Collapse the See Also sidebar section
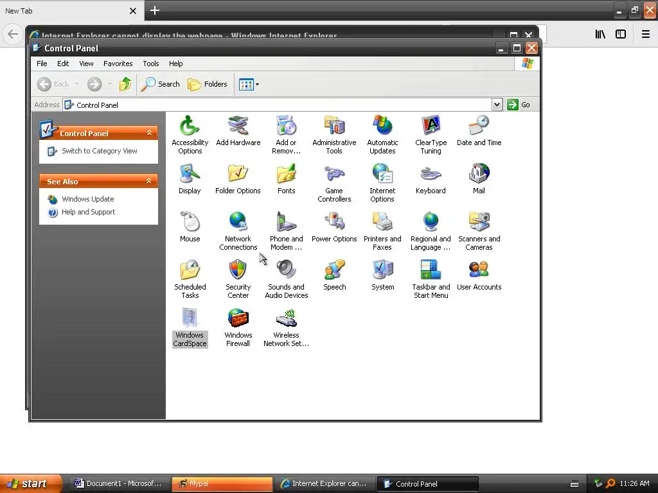 click(x=148, y=181)
